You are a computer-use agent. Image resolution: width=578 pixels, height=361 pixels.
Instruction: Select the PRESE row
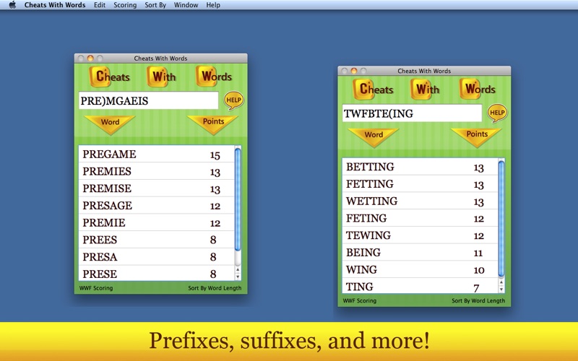[156, 274]
